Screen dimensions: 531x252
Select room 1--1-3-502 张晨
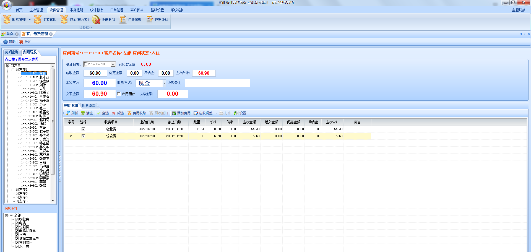[33, 186]
